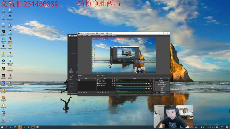Enable 工作室模式 button

162,86
